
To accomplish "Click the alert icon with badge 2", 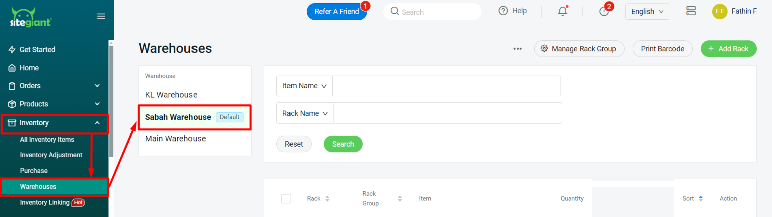I will pos(604,11).
